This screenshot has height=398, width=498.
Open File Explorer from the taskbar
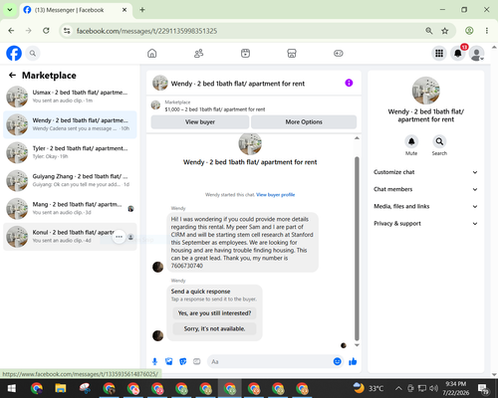pos(61,388)
